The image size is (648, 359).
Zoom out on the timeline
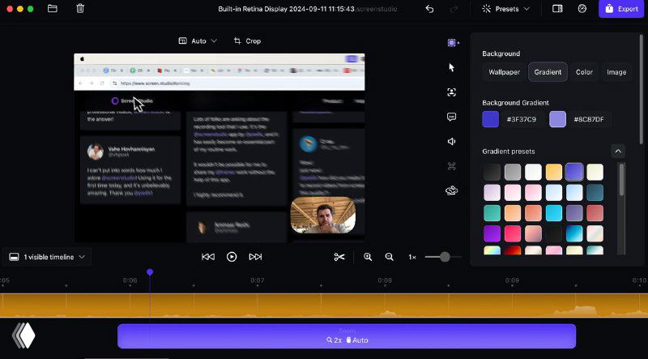tap(390, 257)
